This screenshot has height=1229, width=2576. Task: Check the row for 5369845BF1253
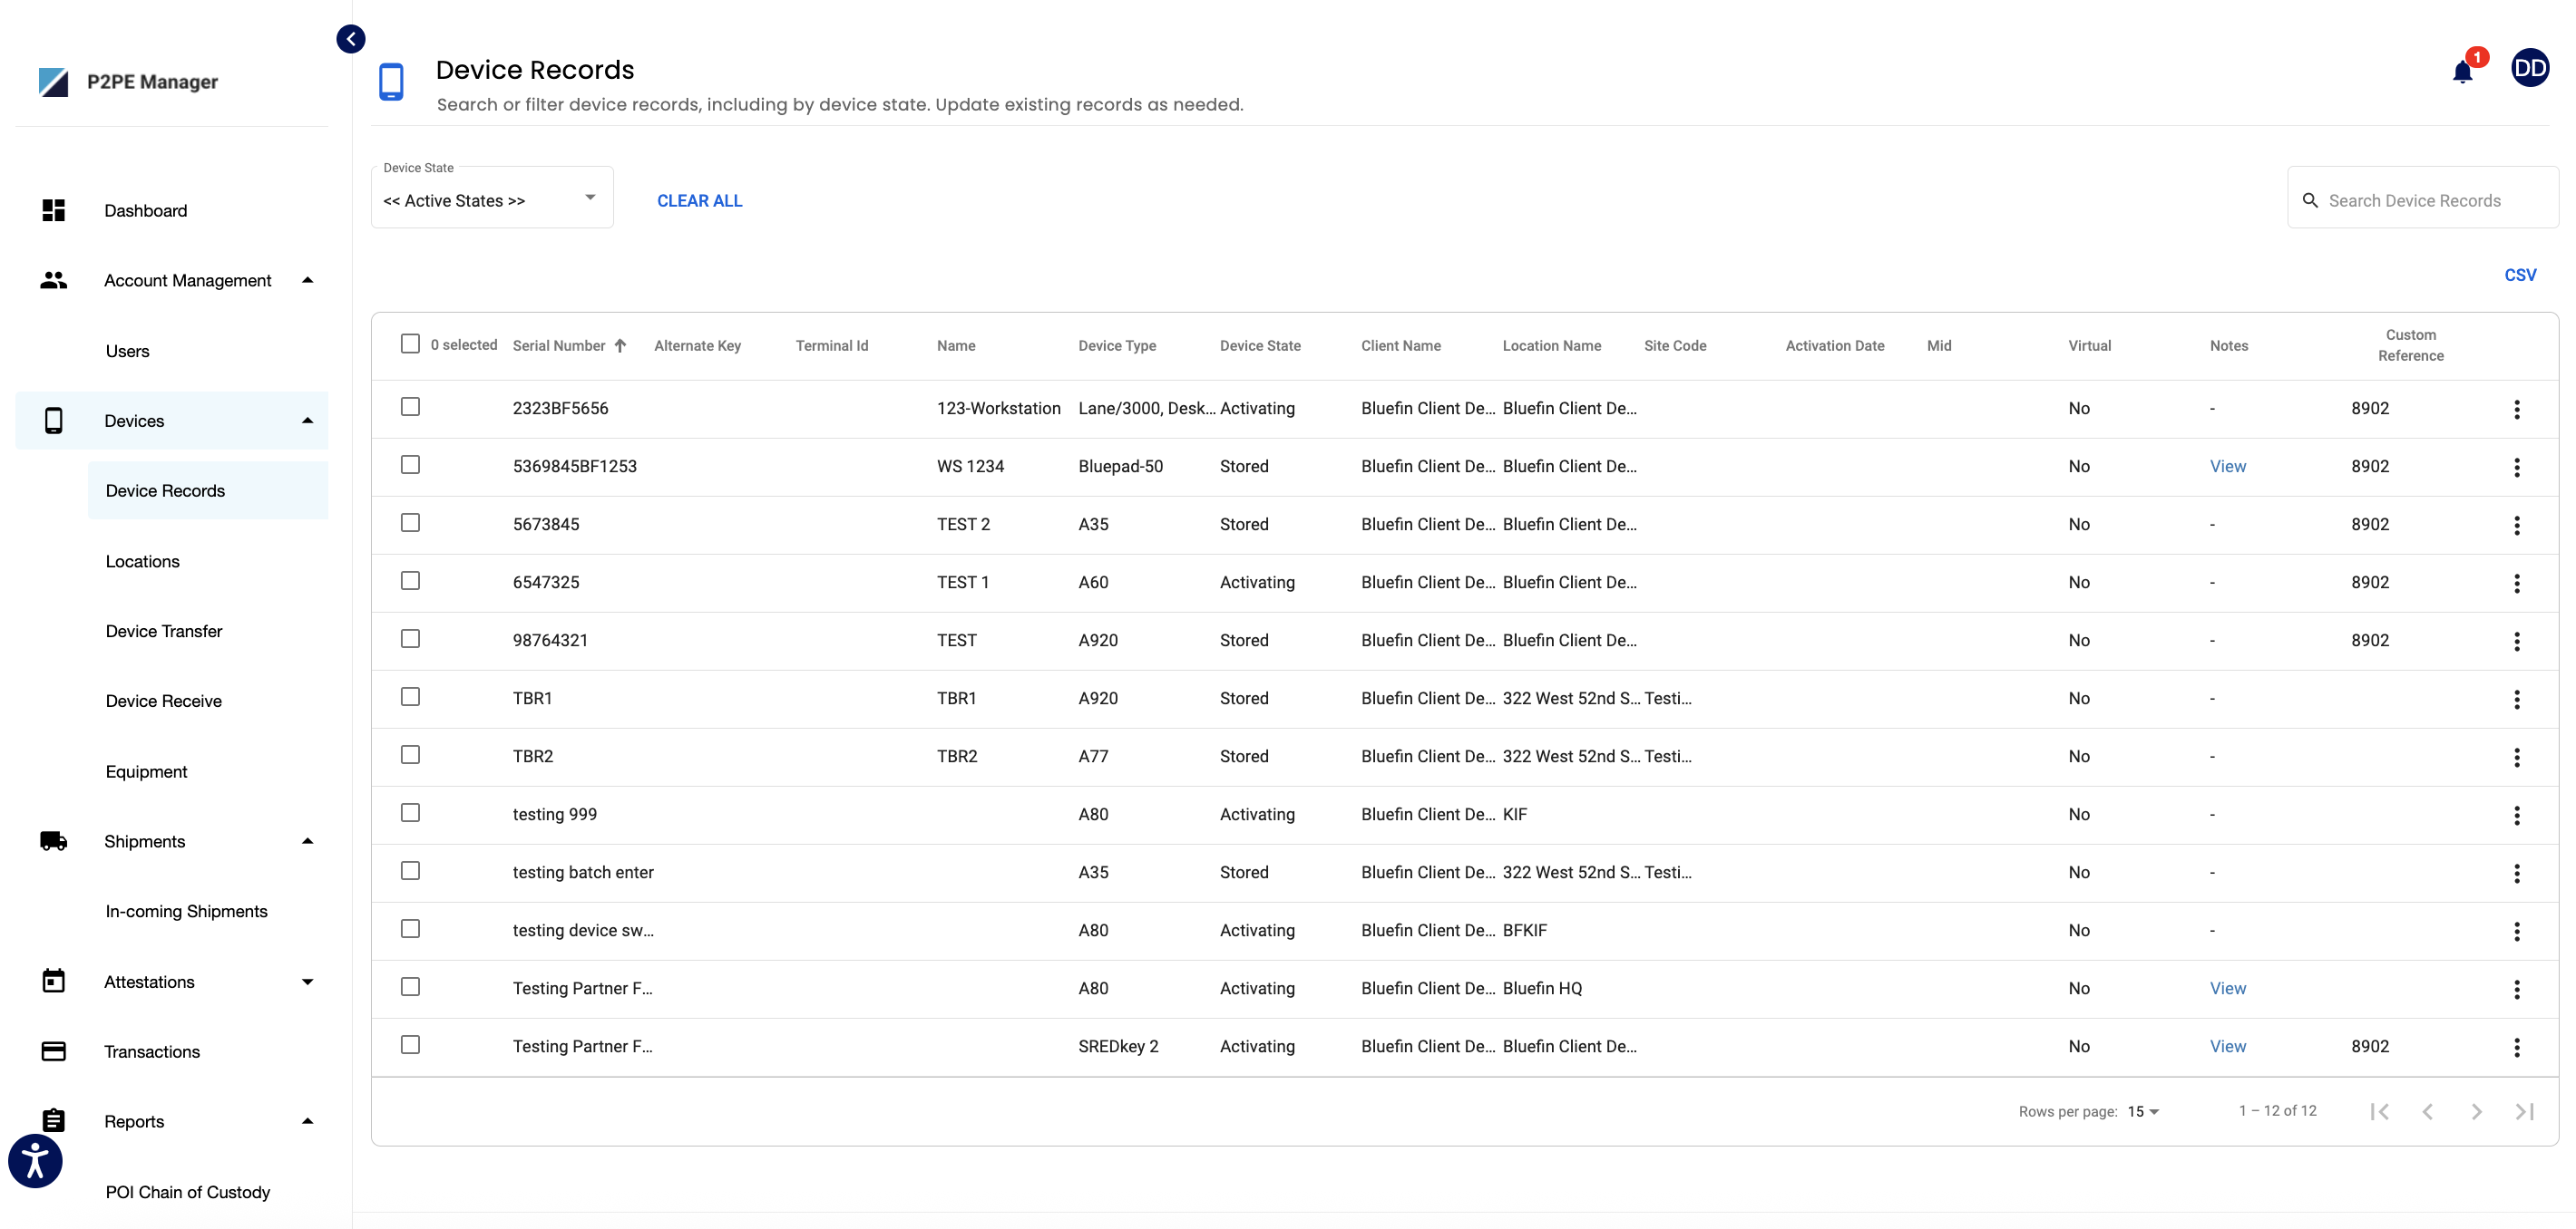pyautogui.click(x=410, y=465)
